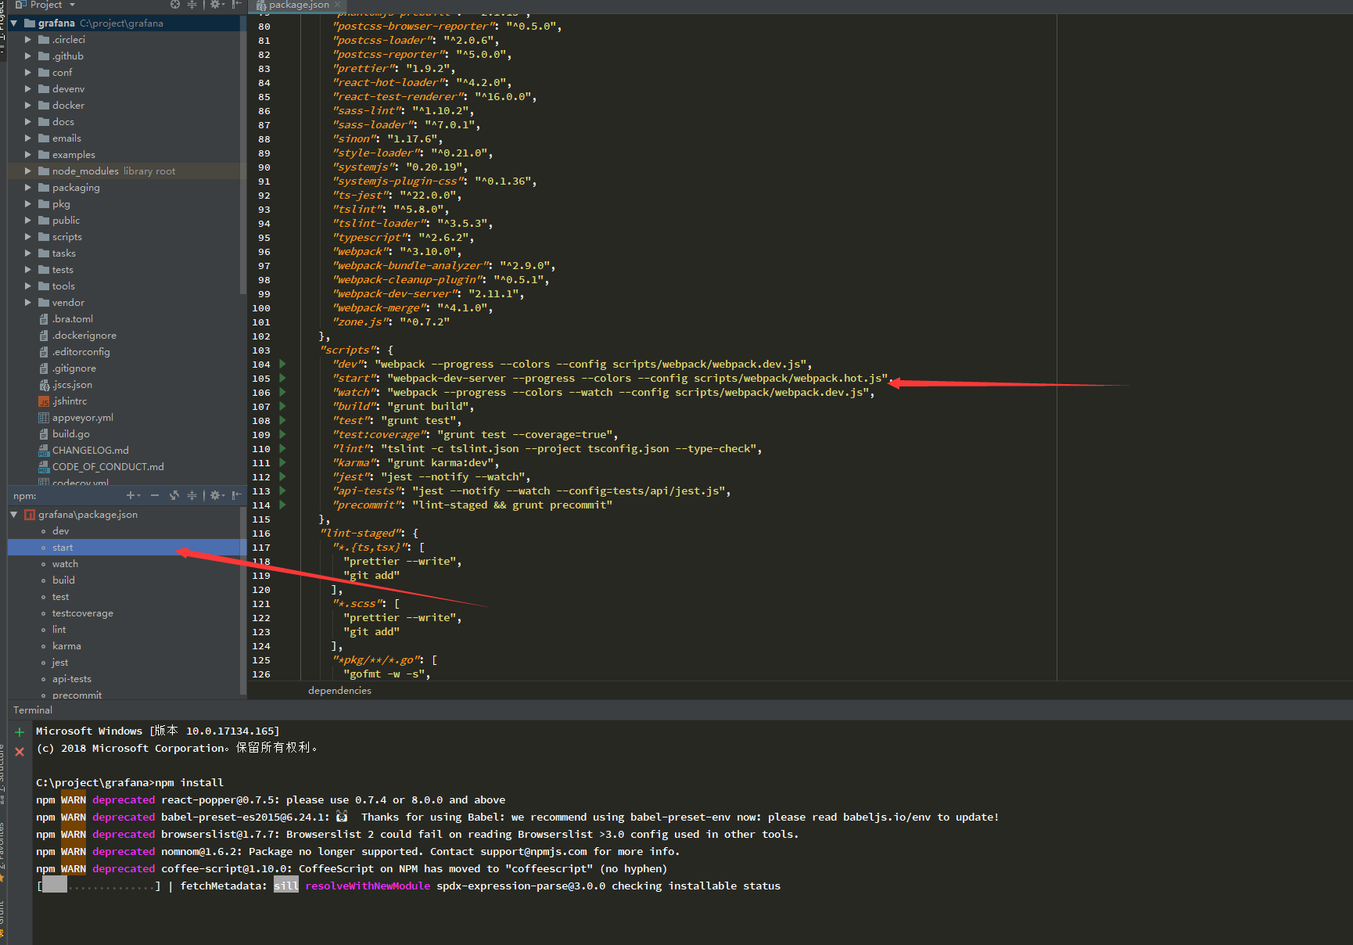
Task: Select the start npm script
Action: click(127, 547)
